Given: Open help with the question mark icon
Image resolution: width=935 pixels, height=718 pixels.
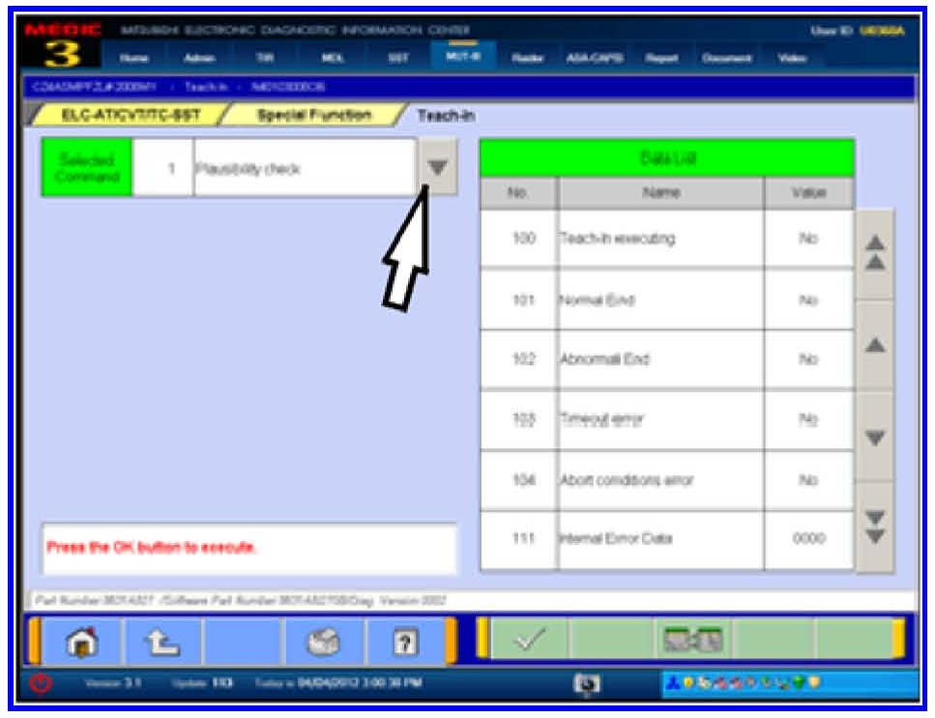Looking at the screenshot, I should [406, 642].
